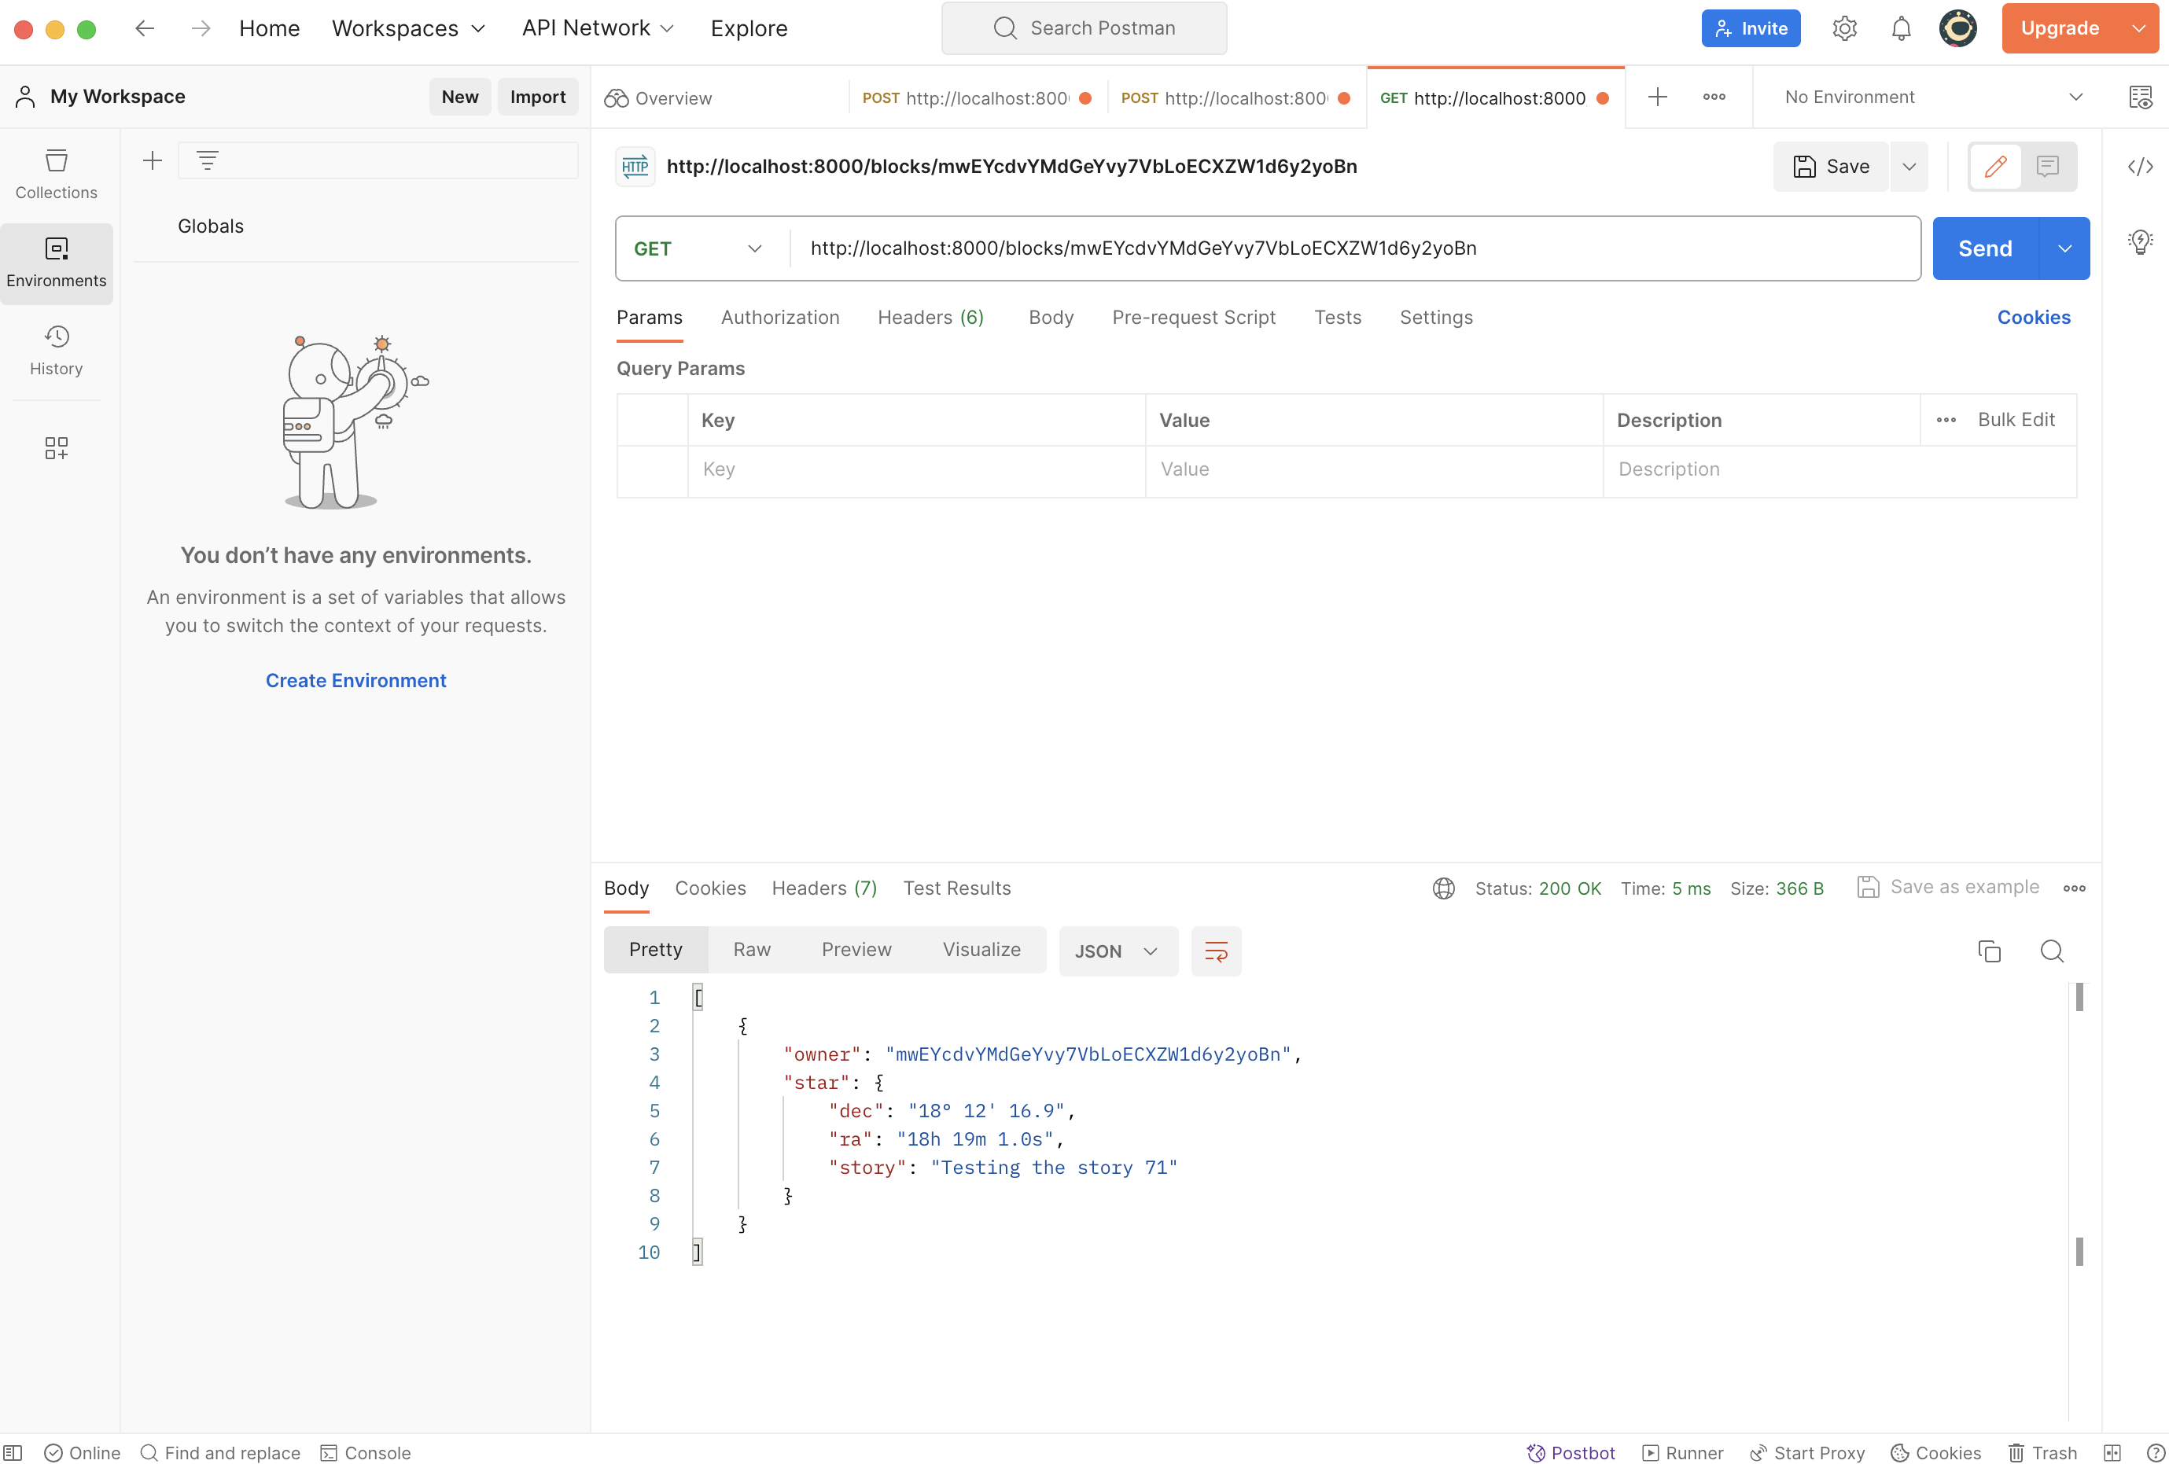This screenshot has width=2169, height=1464.
Task: Open the Collections sidebar panel
Action: click(x=56, y=174)
